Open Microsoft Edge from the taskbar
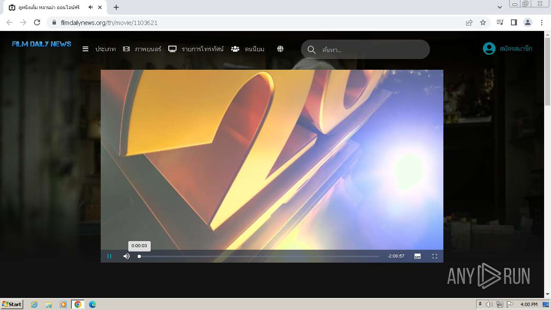This screenshot has width=551, height=310. (93, 304)
